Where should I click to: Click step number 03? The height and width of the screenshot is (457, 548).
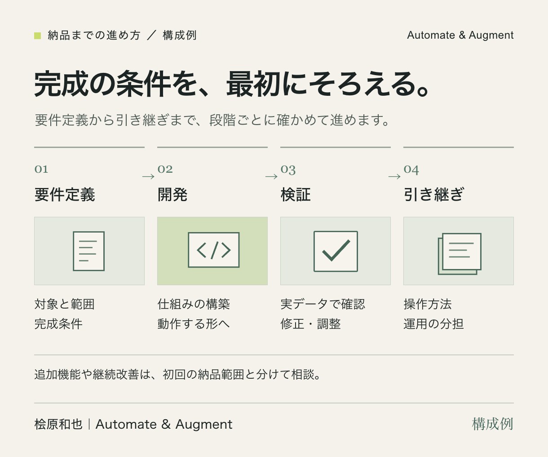coord(288,170)
